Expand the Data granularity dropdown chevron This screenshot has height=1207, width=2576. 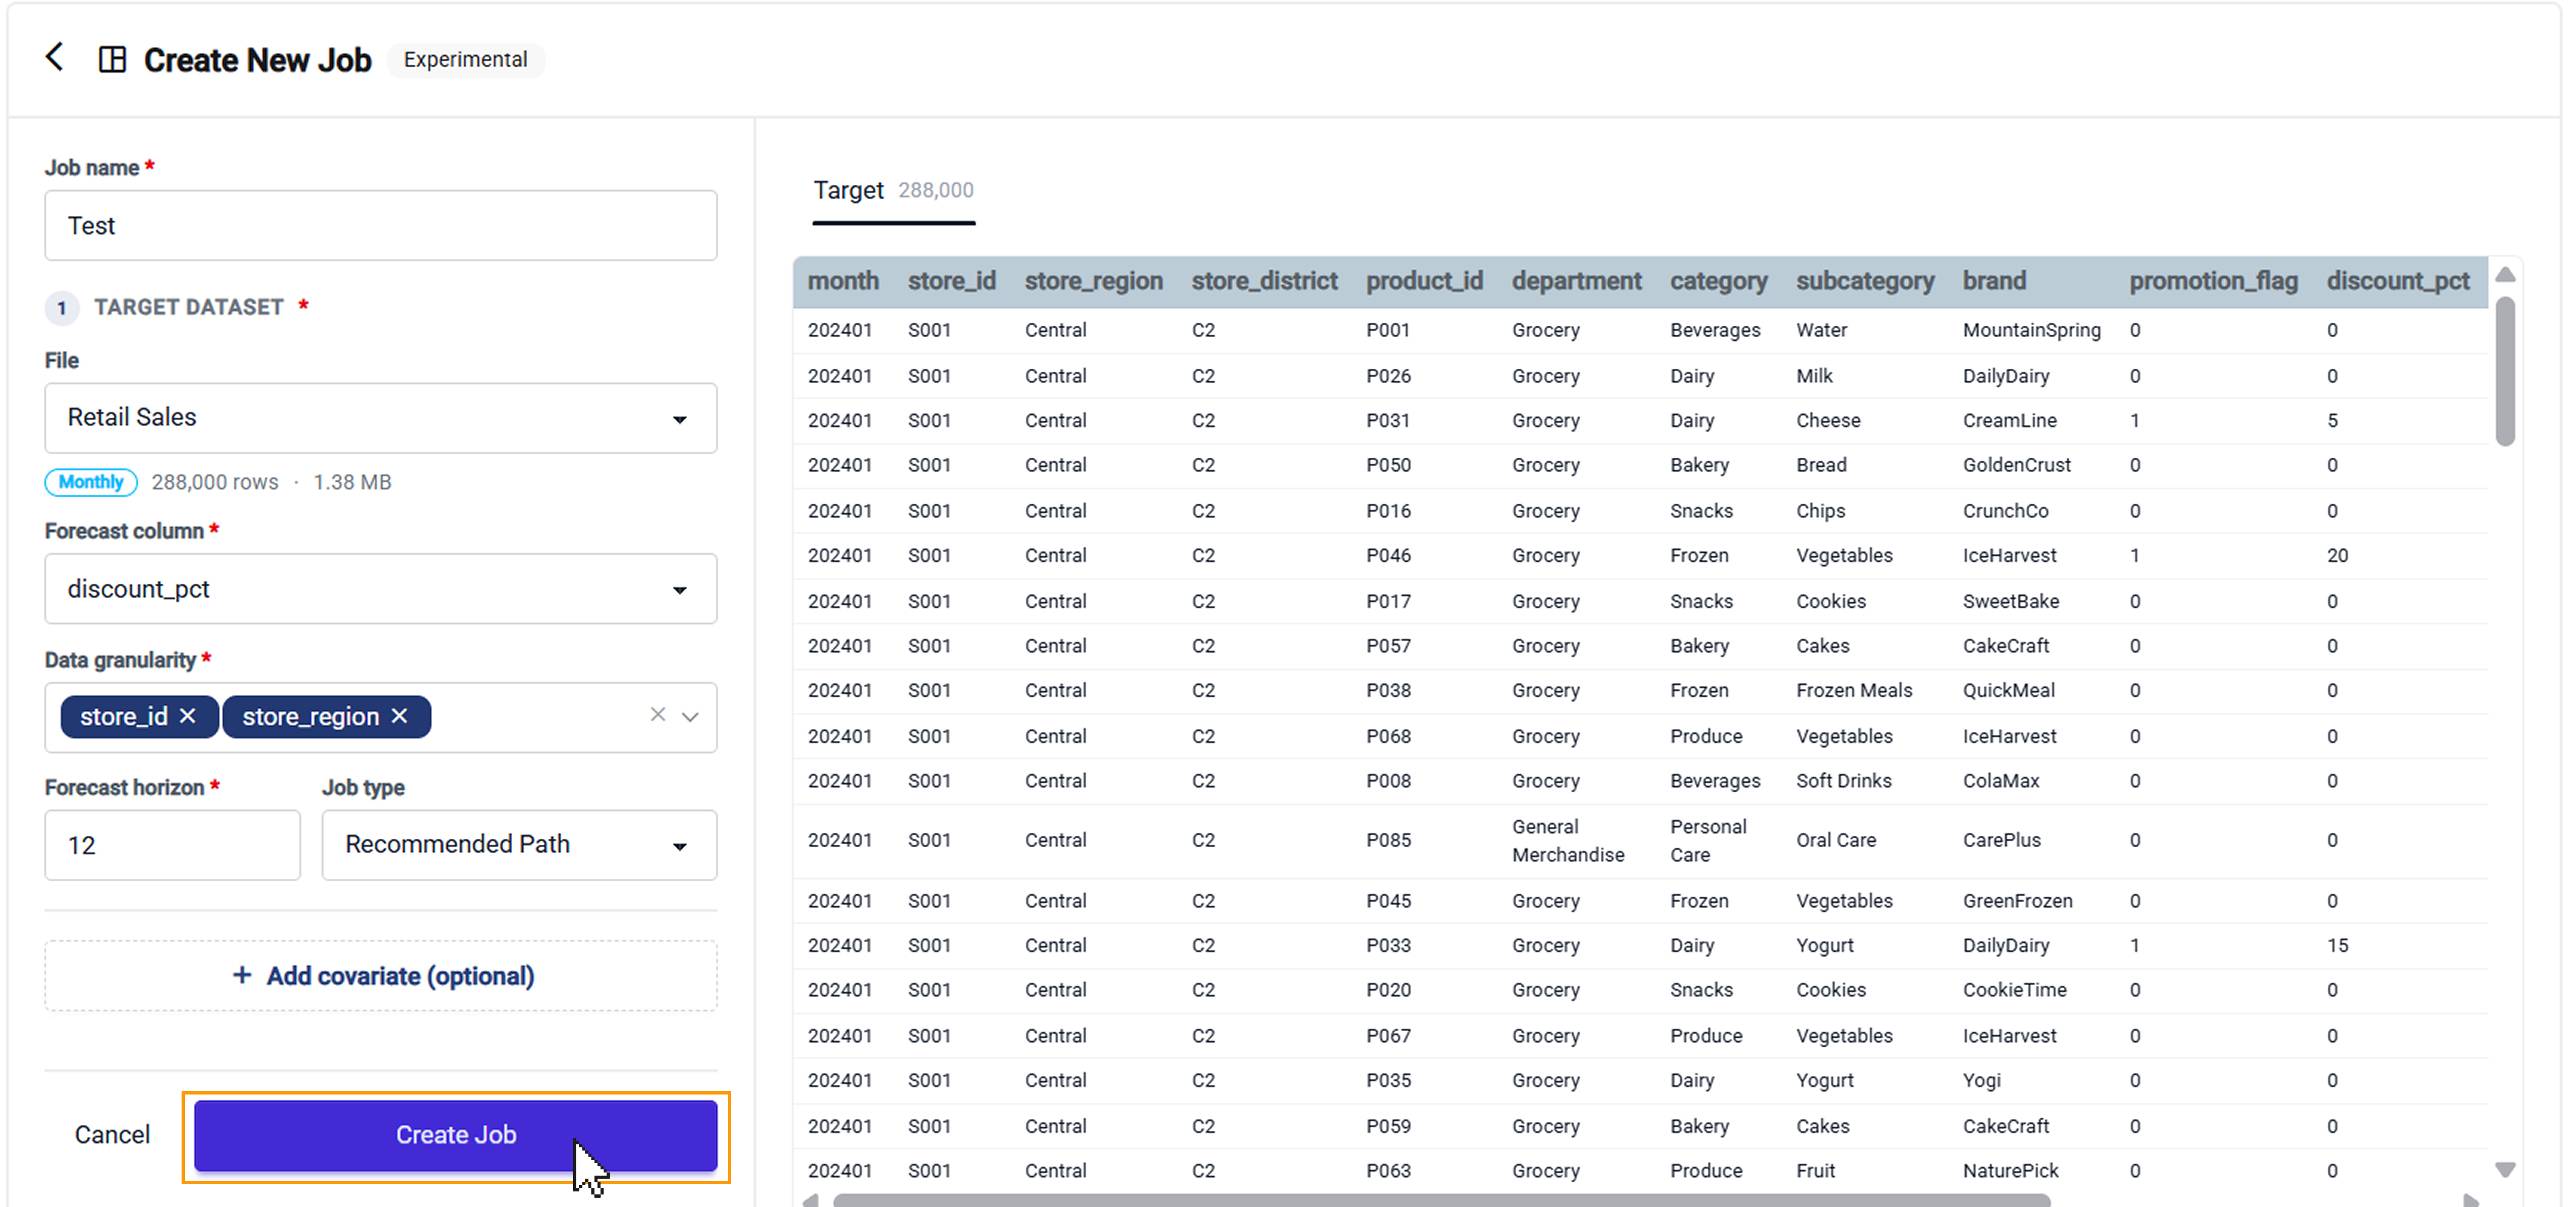[x=690, y=716]
